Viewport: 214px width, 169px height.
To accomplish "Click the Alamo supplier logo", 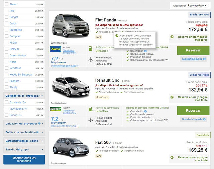I will pos(56,49).
